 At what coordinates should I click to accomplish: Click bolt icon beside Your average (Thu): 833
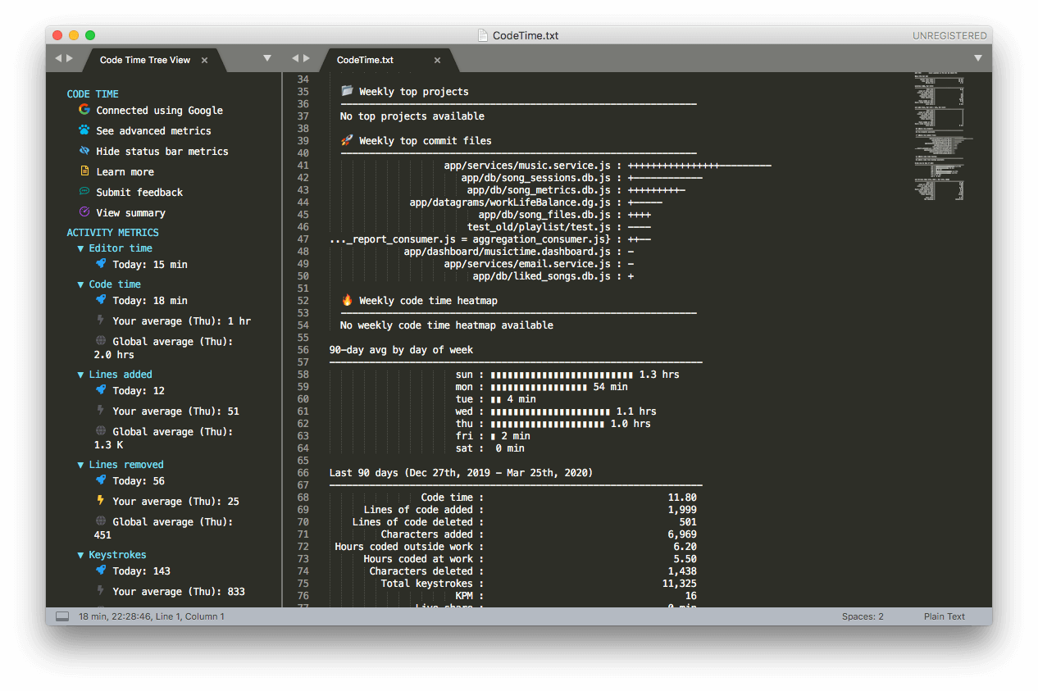click(x=101, y=590)
